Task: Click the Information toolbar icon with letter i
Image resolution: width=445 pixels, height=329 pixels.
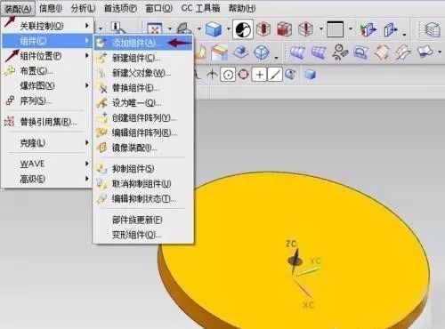Action: pos(117,28)
